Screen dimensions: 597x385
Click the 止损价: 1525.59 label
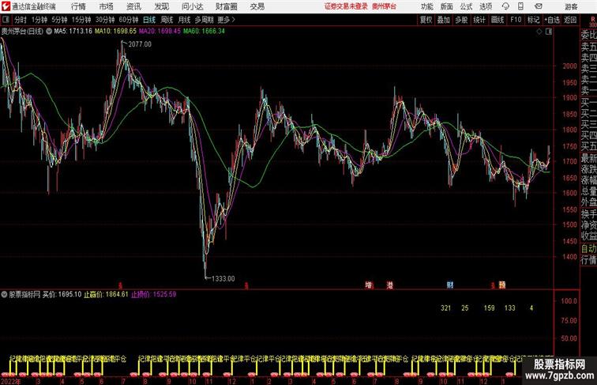click(x=154, y=294)
